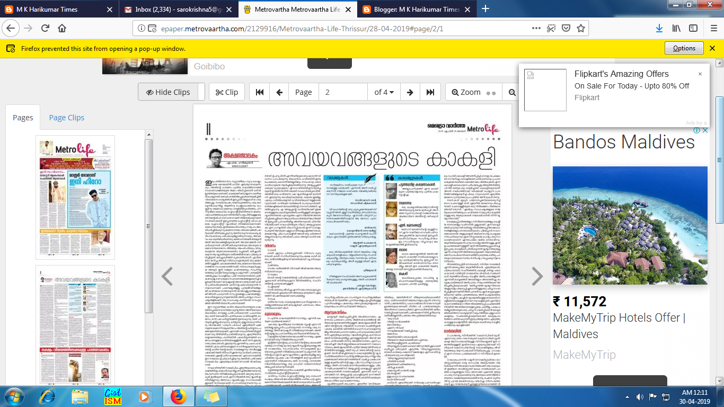
Task: Toggle the Hide Clips button
Action: 168,92
